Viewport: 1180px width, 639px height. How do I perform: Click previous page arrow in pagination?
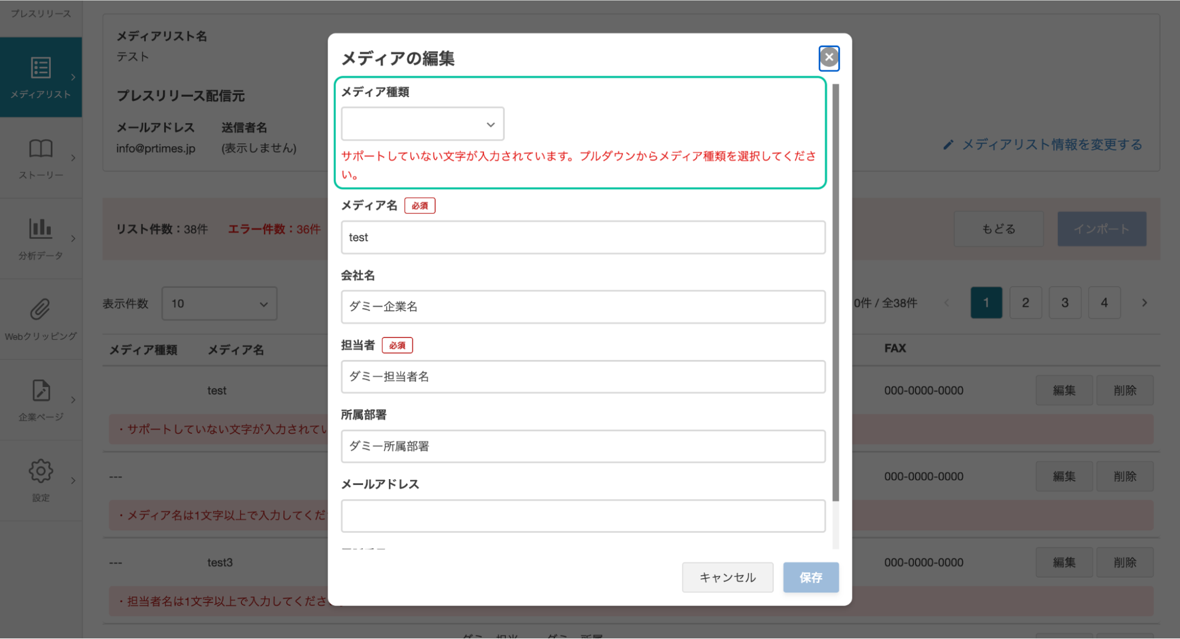point(946,303)
